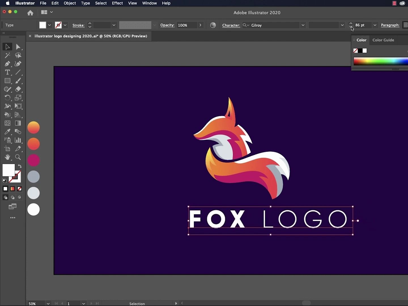Swap fill and stroke arrows
Viewport: 408px width, 306px height.
tap(20, 166)
